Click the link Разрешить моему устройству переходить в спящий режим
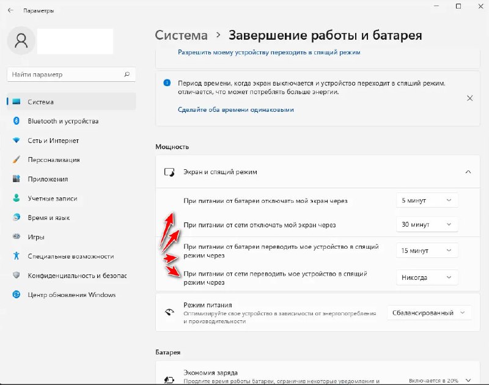The height and width of the screenshot is (385, 489). [x=269, y=53]
